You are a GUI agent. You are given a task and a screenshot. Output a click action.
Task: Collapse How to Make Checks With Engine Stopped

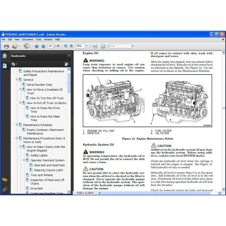(20, 147)
